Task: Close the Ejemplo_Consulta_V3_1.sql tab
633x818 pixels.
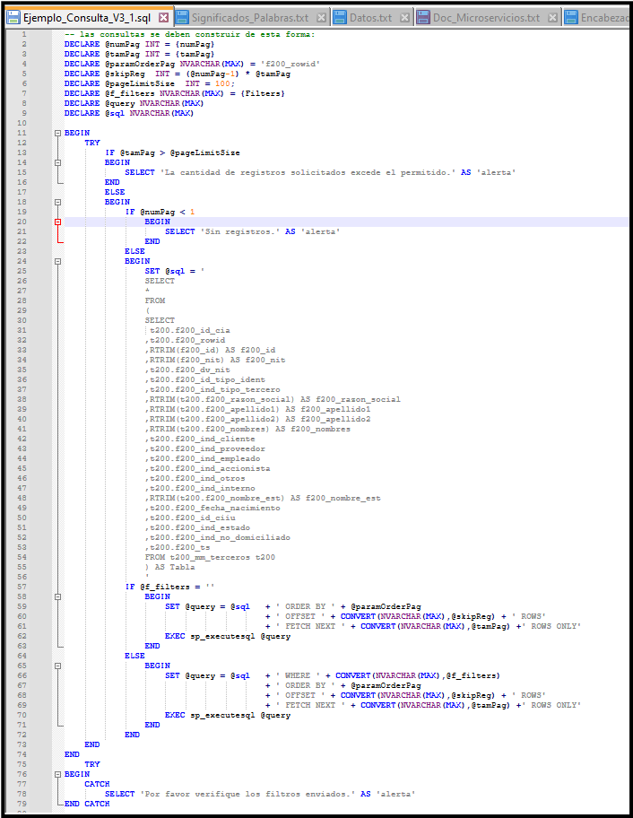Action: point(161,17)
